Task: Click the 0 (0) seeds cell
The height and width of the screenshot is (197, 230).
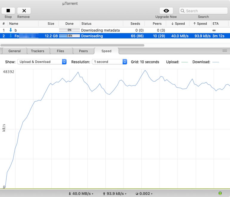Action: click(139, 30)
